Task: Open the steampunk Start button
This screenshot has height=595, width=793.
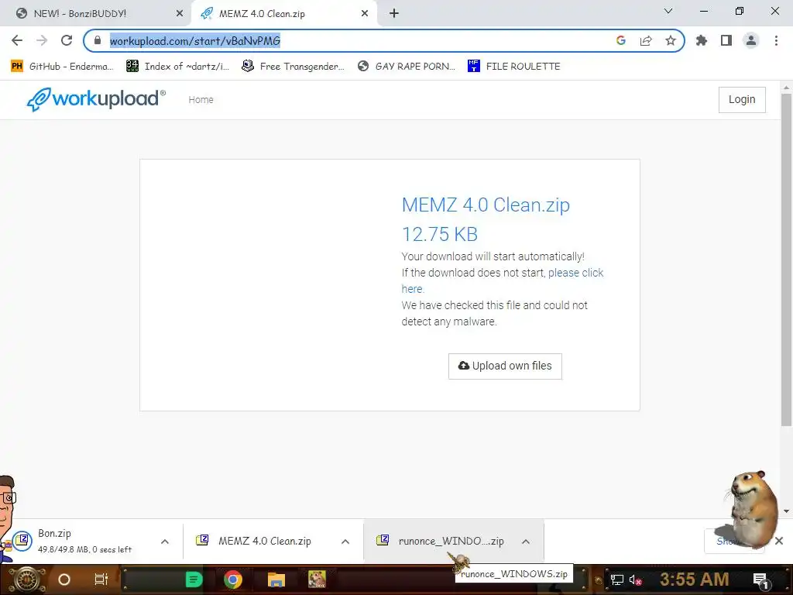Action: pos(27,580)
